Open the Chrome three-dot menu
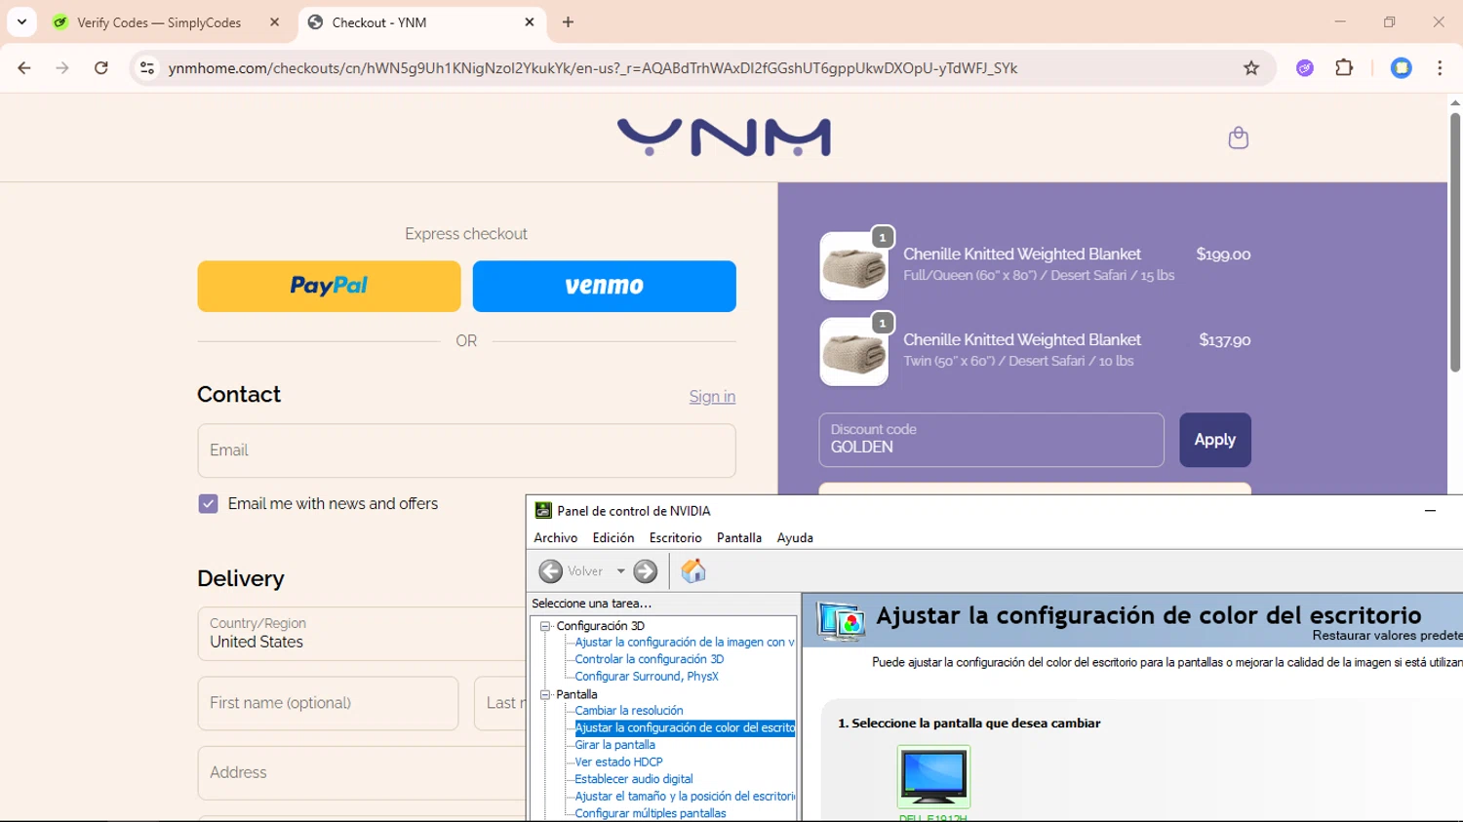 (1440, 68)
